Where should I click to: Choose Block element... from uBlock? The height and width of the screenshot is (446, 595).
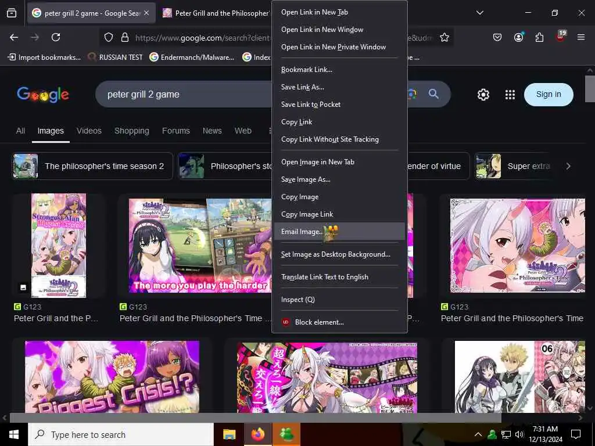pyautogui.click(x=339, y=322)
